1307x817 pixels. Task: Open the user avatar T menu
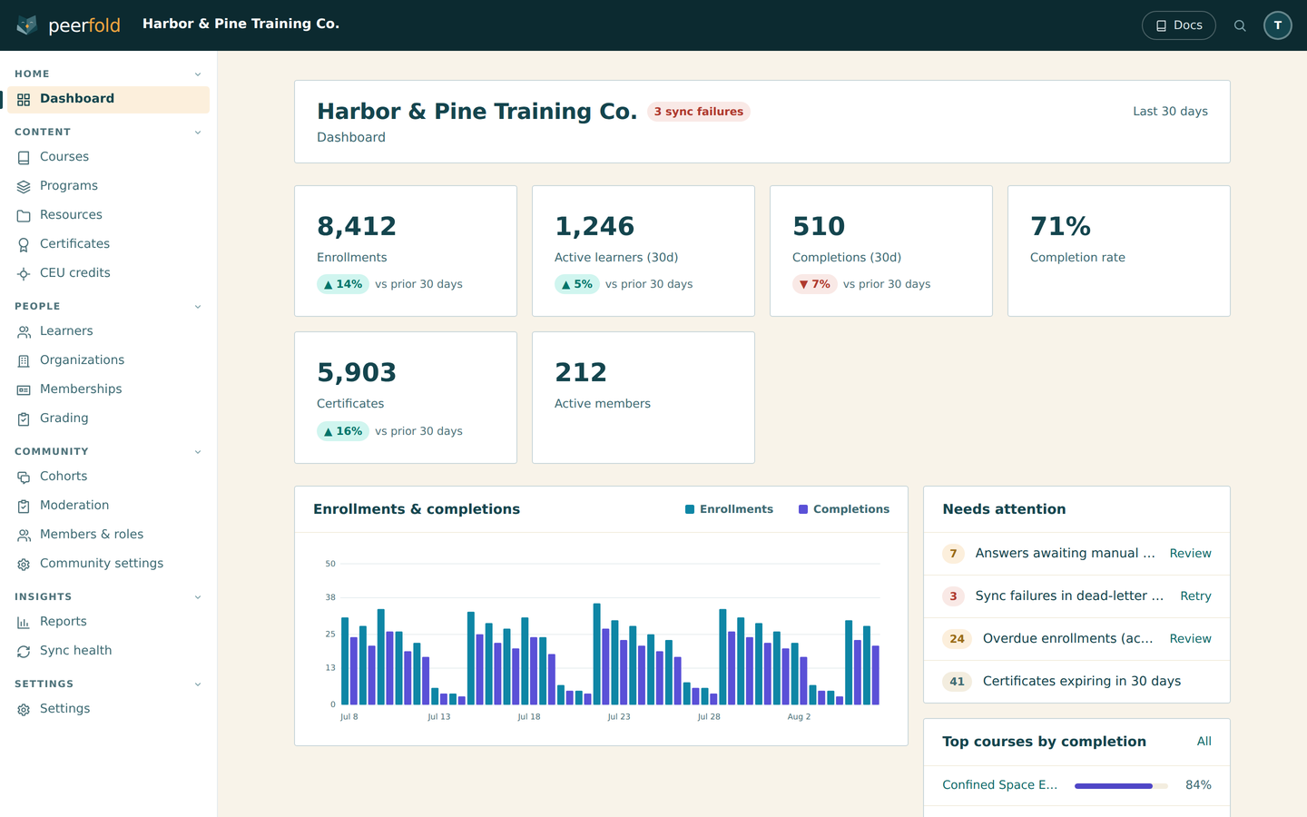[1278, 25]
